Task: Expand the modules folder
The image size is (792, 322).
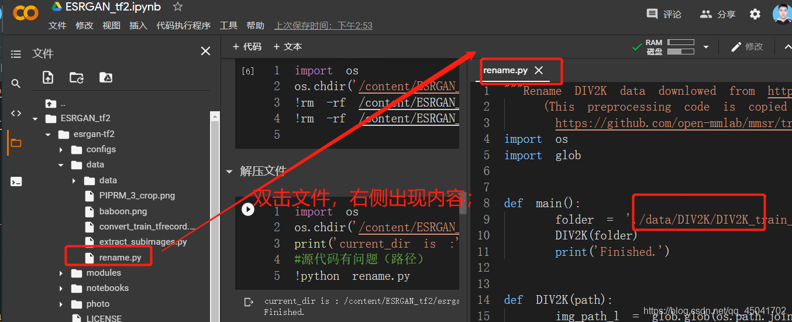Action: coord(61,273)
